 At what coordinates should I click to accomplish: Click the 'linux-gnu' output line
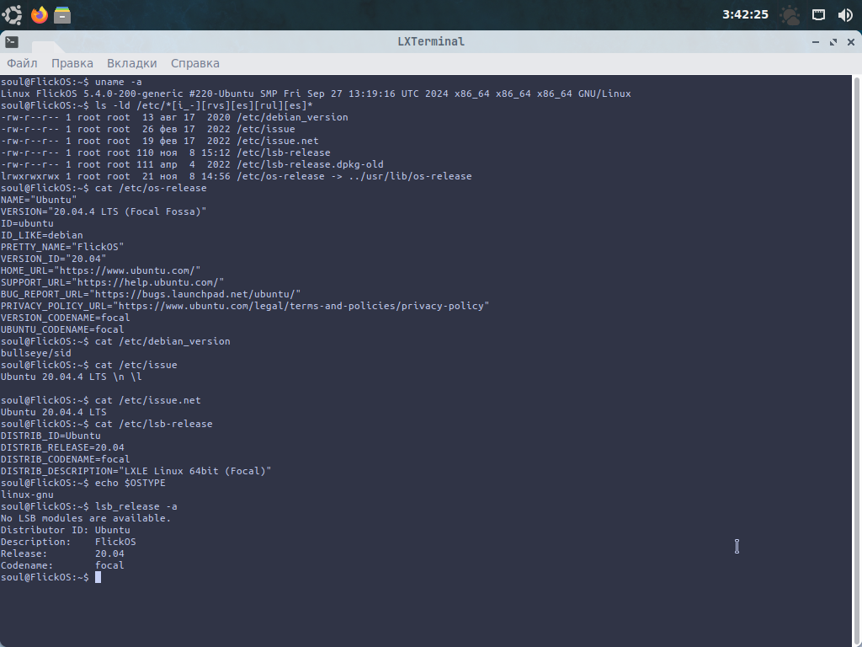[27, 495]
